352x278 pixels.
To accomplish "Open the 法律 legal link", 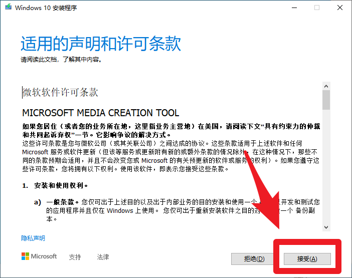I will (103, 257).
